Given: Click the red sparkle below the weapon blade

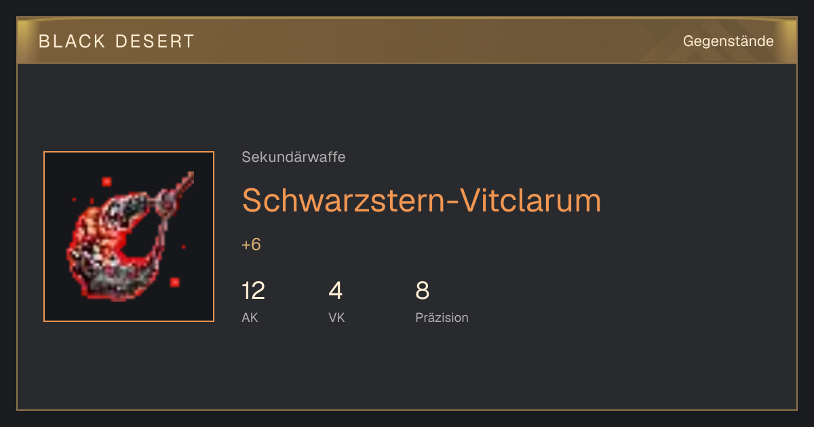Looking at the screenshot, I should [x=175, y=282].
